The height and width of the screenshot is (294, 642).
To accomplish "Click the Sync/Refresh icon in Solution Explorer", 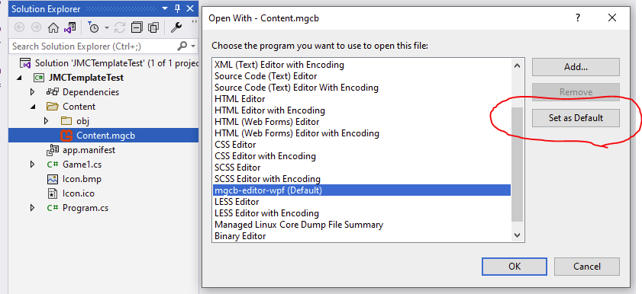I will click(120, 27).
